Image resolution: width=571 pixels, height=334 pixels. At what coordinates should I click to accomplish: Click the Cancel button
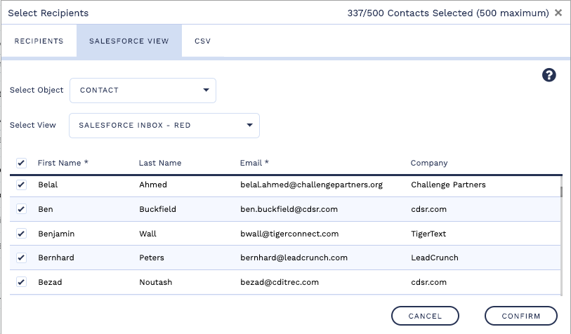coord(425,316)
